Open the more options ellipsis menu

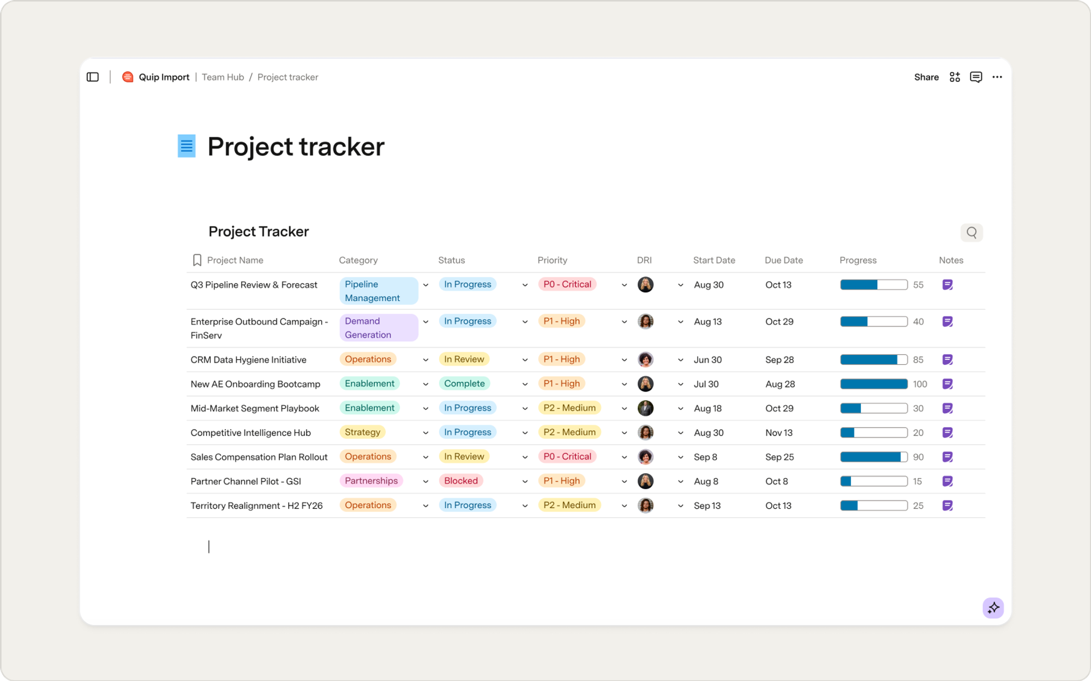click(997, 77)
